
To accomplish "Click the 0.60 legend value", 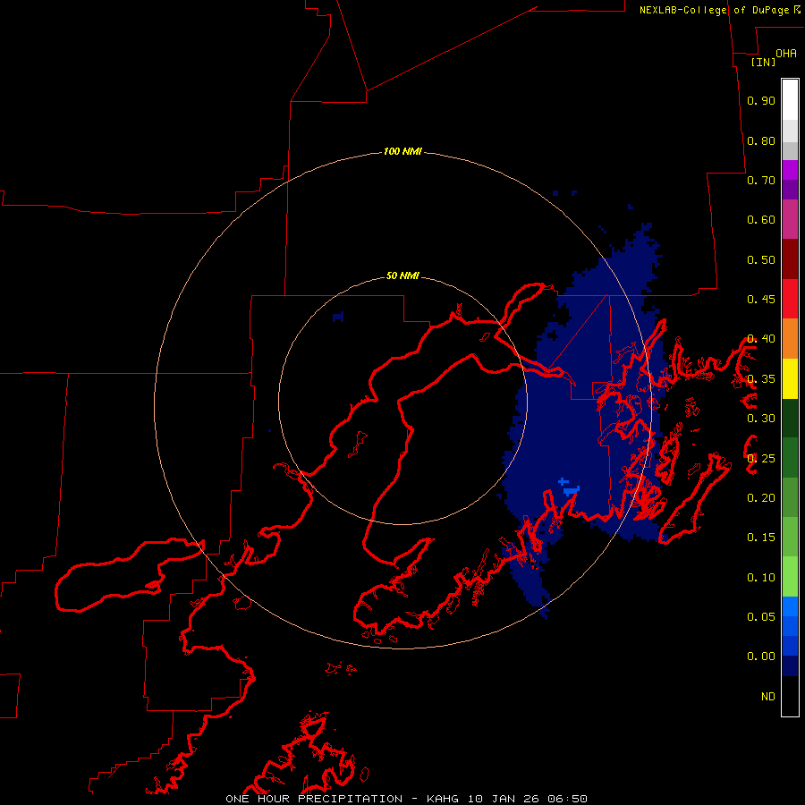I will pyautogui.click(x=761, y=220).
